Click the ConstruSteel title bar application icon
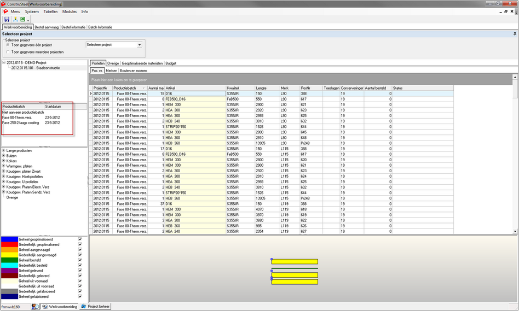 point(4,4)
